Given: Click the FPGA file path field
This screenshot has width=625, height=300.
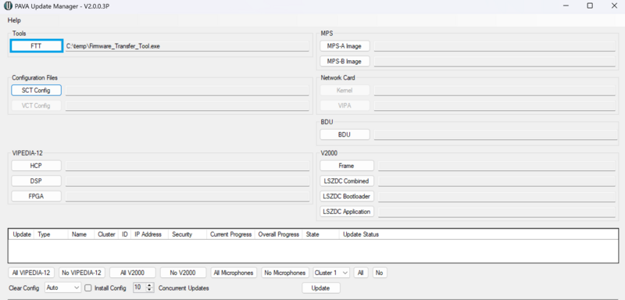Looking at the screenshot, I should (187, 196).
